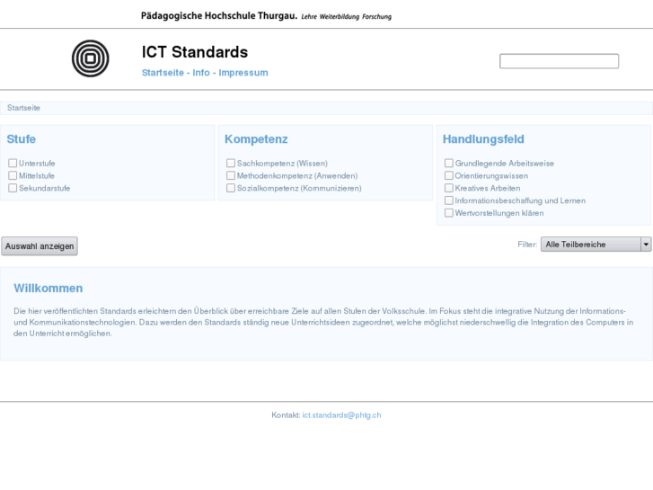Click the ICT Standards title heading
The height and width of the screenshot is (490, 653).
[x=195, y=52]
